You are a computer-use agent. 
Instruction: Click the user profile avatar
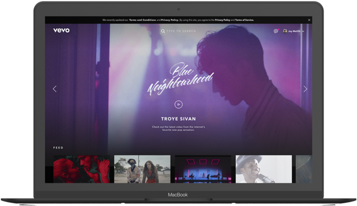coord(285,31)
